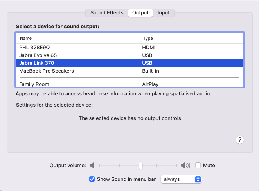The height and width of the screenshot is (191, 259).
Task: Click the low volume speaker icon
Action: click(x=92, y=165)
